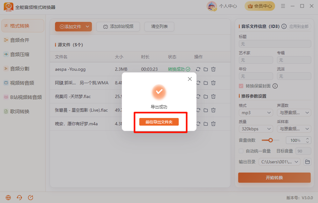The image size is (318, 203).
Task: Open the 采样率 dropdown
Action: 294,129
